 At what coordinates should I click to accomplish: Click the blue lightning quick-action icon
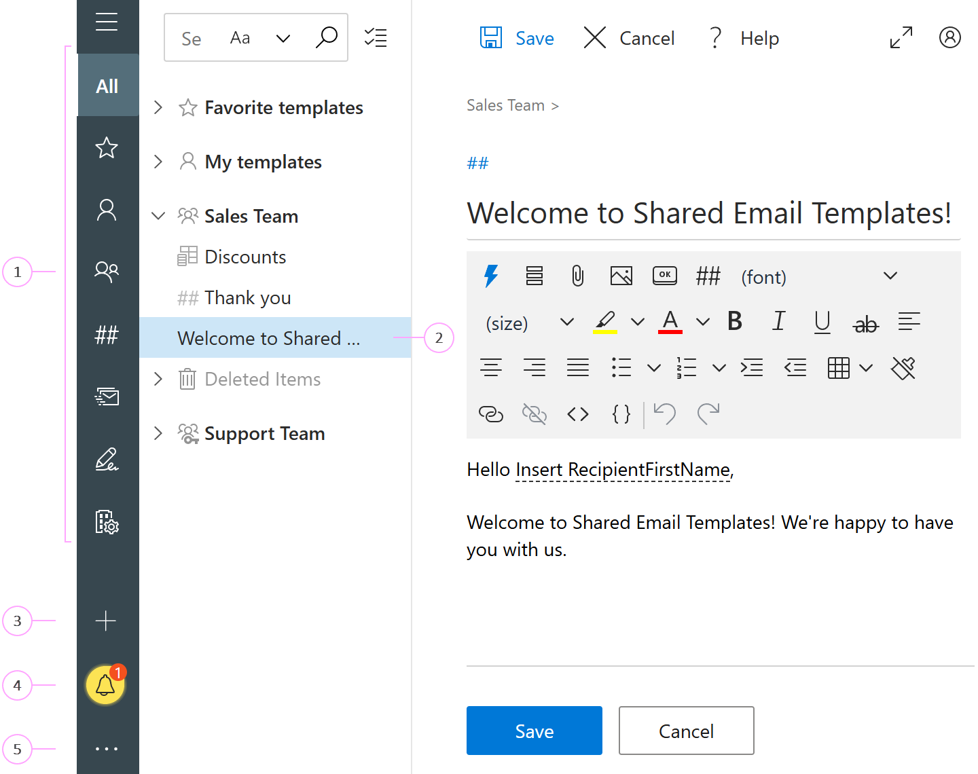(x=491, y=276)
